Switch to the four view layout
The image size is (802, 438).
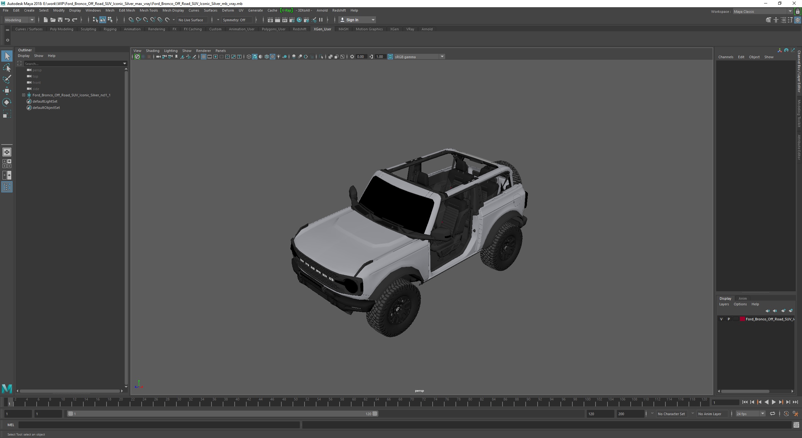tap(7, 164)
